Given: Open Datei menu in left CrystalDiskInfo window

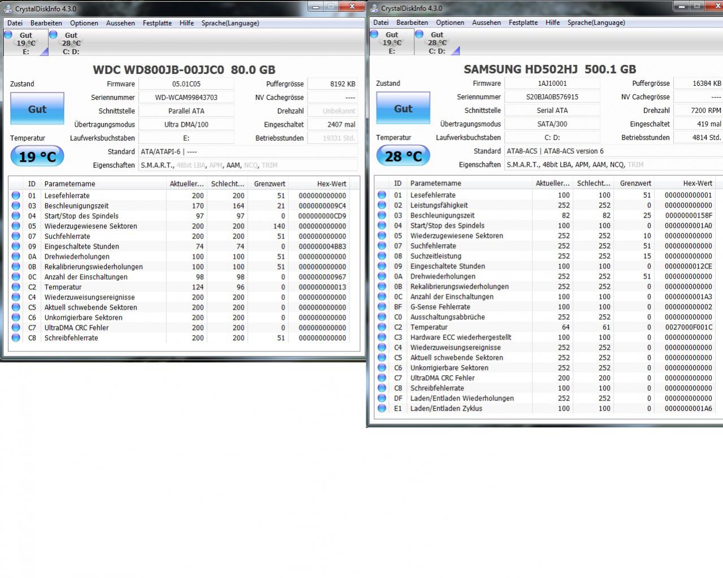Looking at the screenshot, I should 15,23.
